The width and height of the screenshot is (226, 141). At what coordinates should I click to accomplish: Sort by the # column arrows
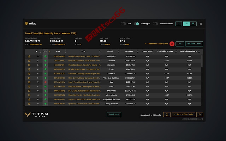click(x=40, y=51)
